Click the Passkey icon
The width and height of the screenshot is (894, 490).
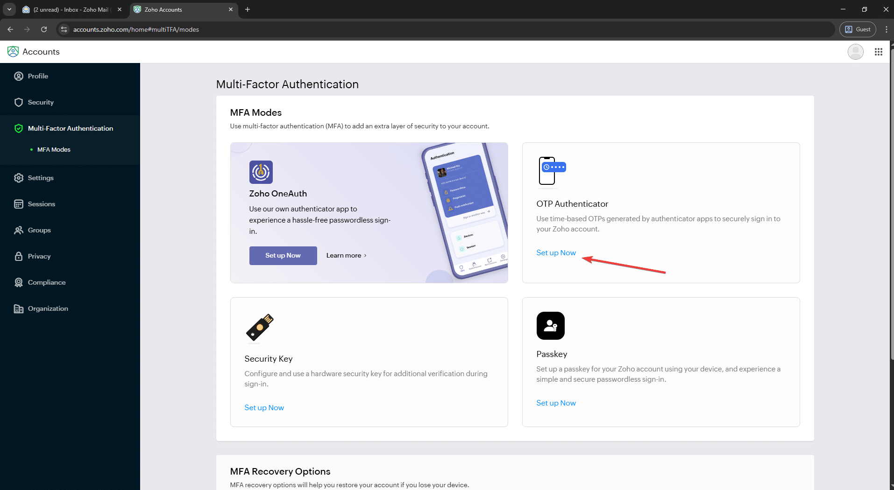tap(550, 326)
